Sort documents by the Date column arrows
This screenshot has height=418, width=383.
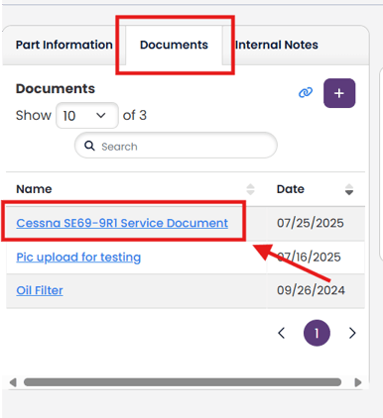(349, 189)
